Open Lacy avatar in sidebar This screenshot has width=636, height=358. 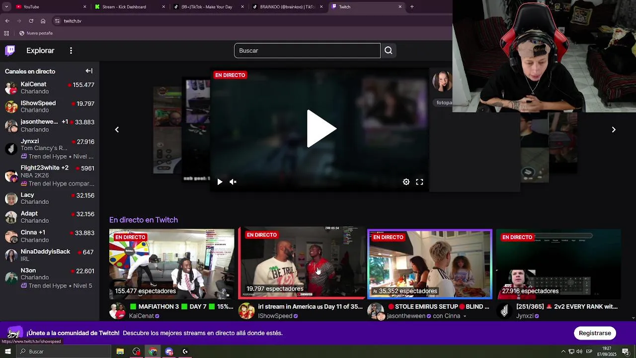pos(11,198)
